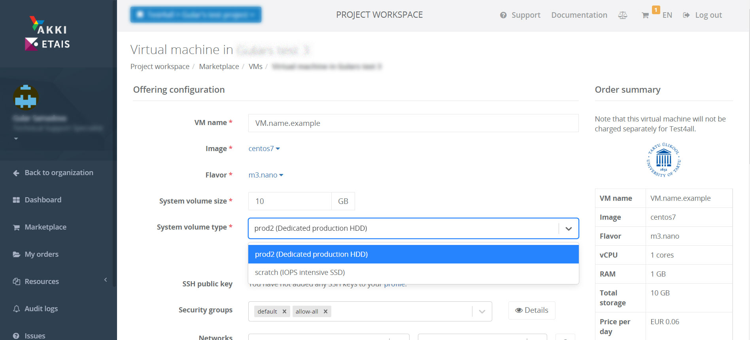Click the EUR 0.06 price value
750x340 pixels.
665,322
